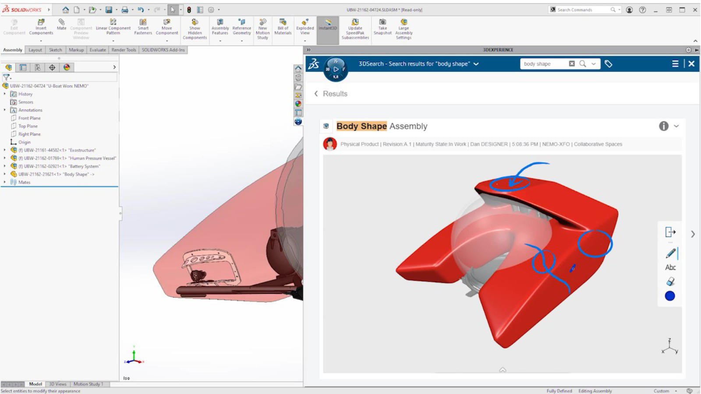701x394 pixels.
Task: Click the feature tree filter icon
Action: (x=6, y=77)
